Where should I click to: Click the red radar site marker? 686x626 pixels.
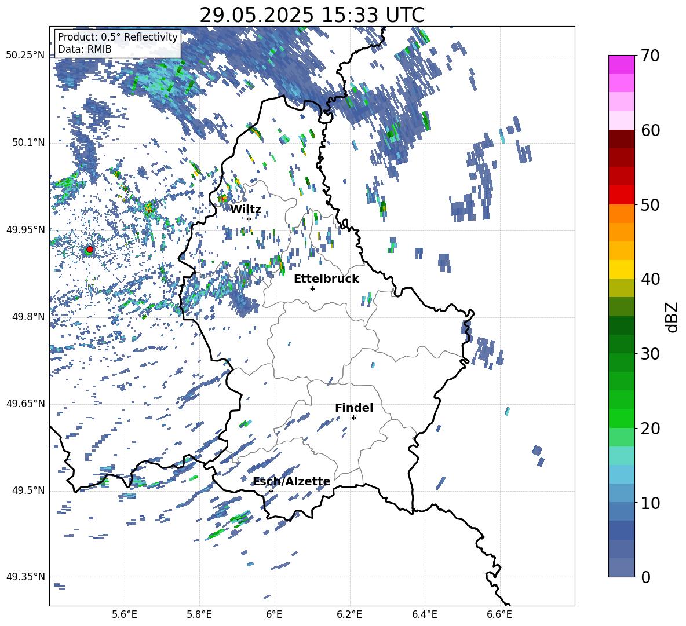90,250
